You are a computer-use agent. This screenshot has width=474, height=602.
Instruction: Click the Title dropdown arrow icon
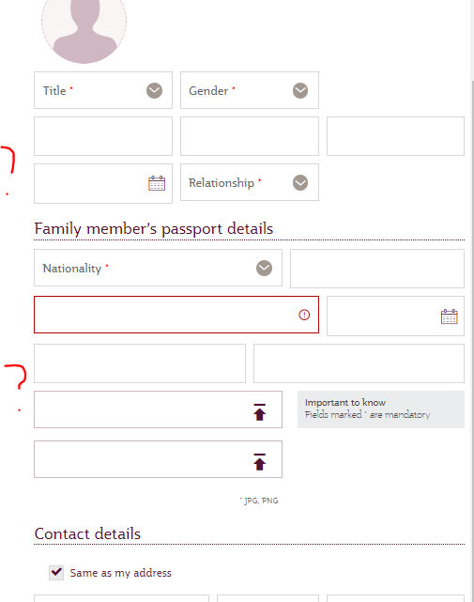(x=154, y=90)
